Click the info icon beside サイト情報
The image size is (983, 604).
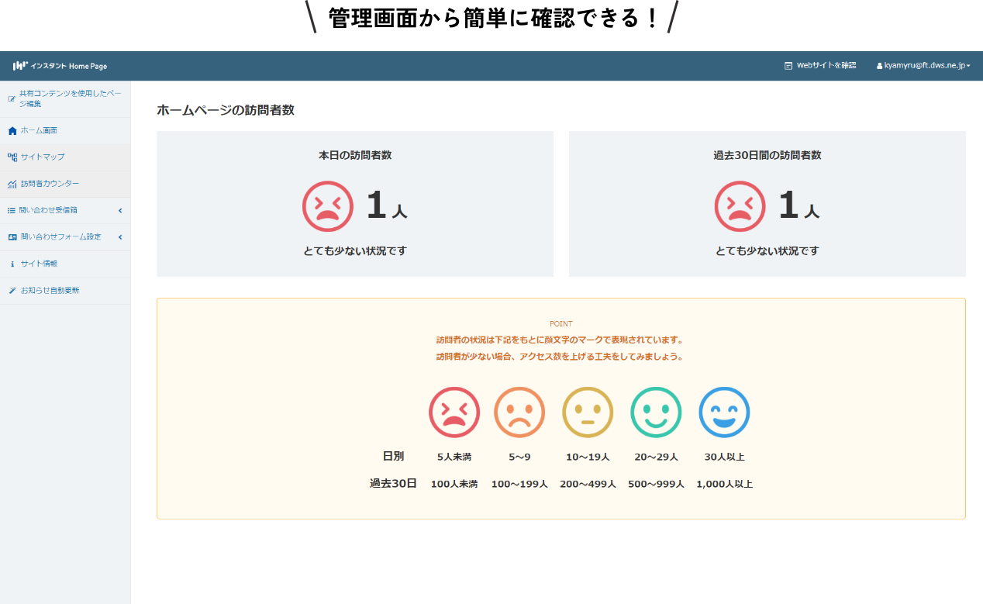[12, 264]
